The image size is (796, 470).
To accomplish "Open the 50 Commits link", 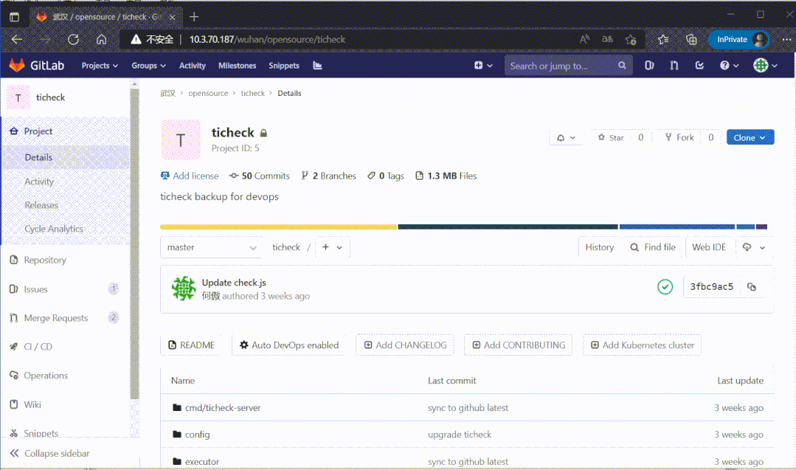I will (x=260, y=176).
